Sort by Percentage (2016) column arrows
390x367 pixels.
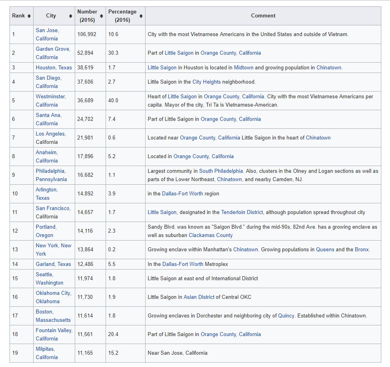pos(141,16)
